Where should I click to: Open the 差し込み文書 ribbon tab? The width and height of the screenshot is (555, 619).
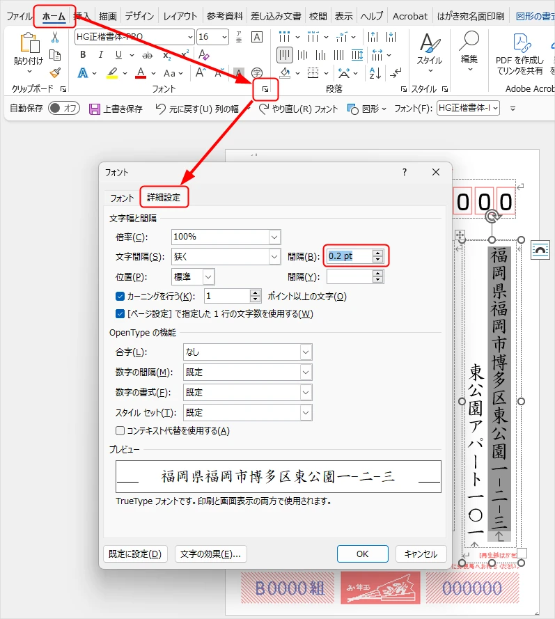[276, 16]
